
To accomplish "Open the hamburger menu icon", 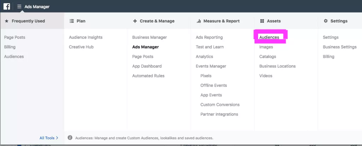I will [19, 7].
